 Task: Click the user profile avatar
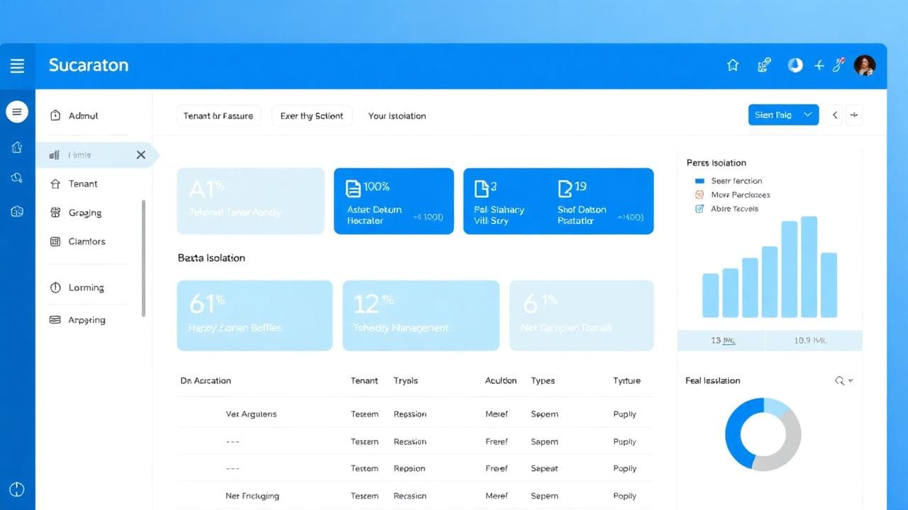click(864, 65)
